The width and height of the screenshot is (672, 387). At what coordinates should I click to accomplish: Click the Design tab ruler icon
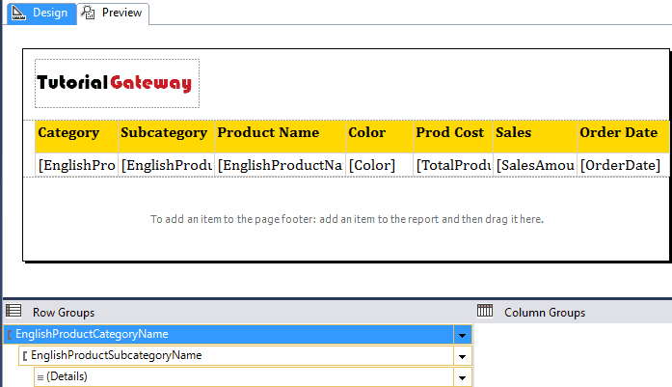pyautogui.click(x=18, y=13)
